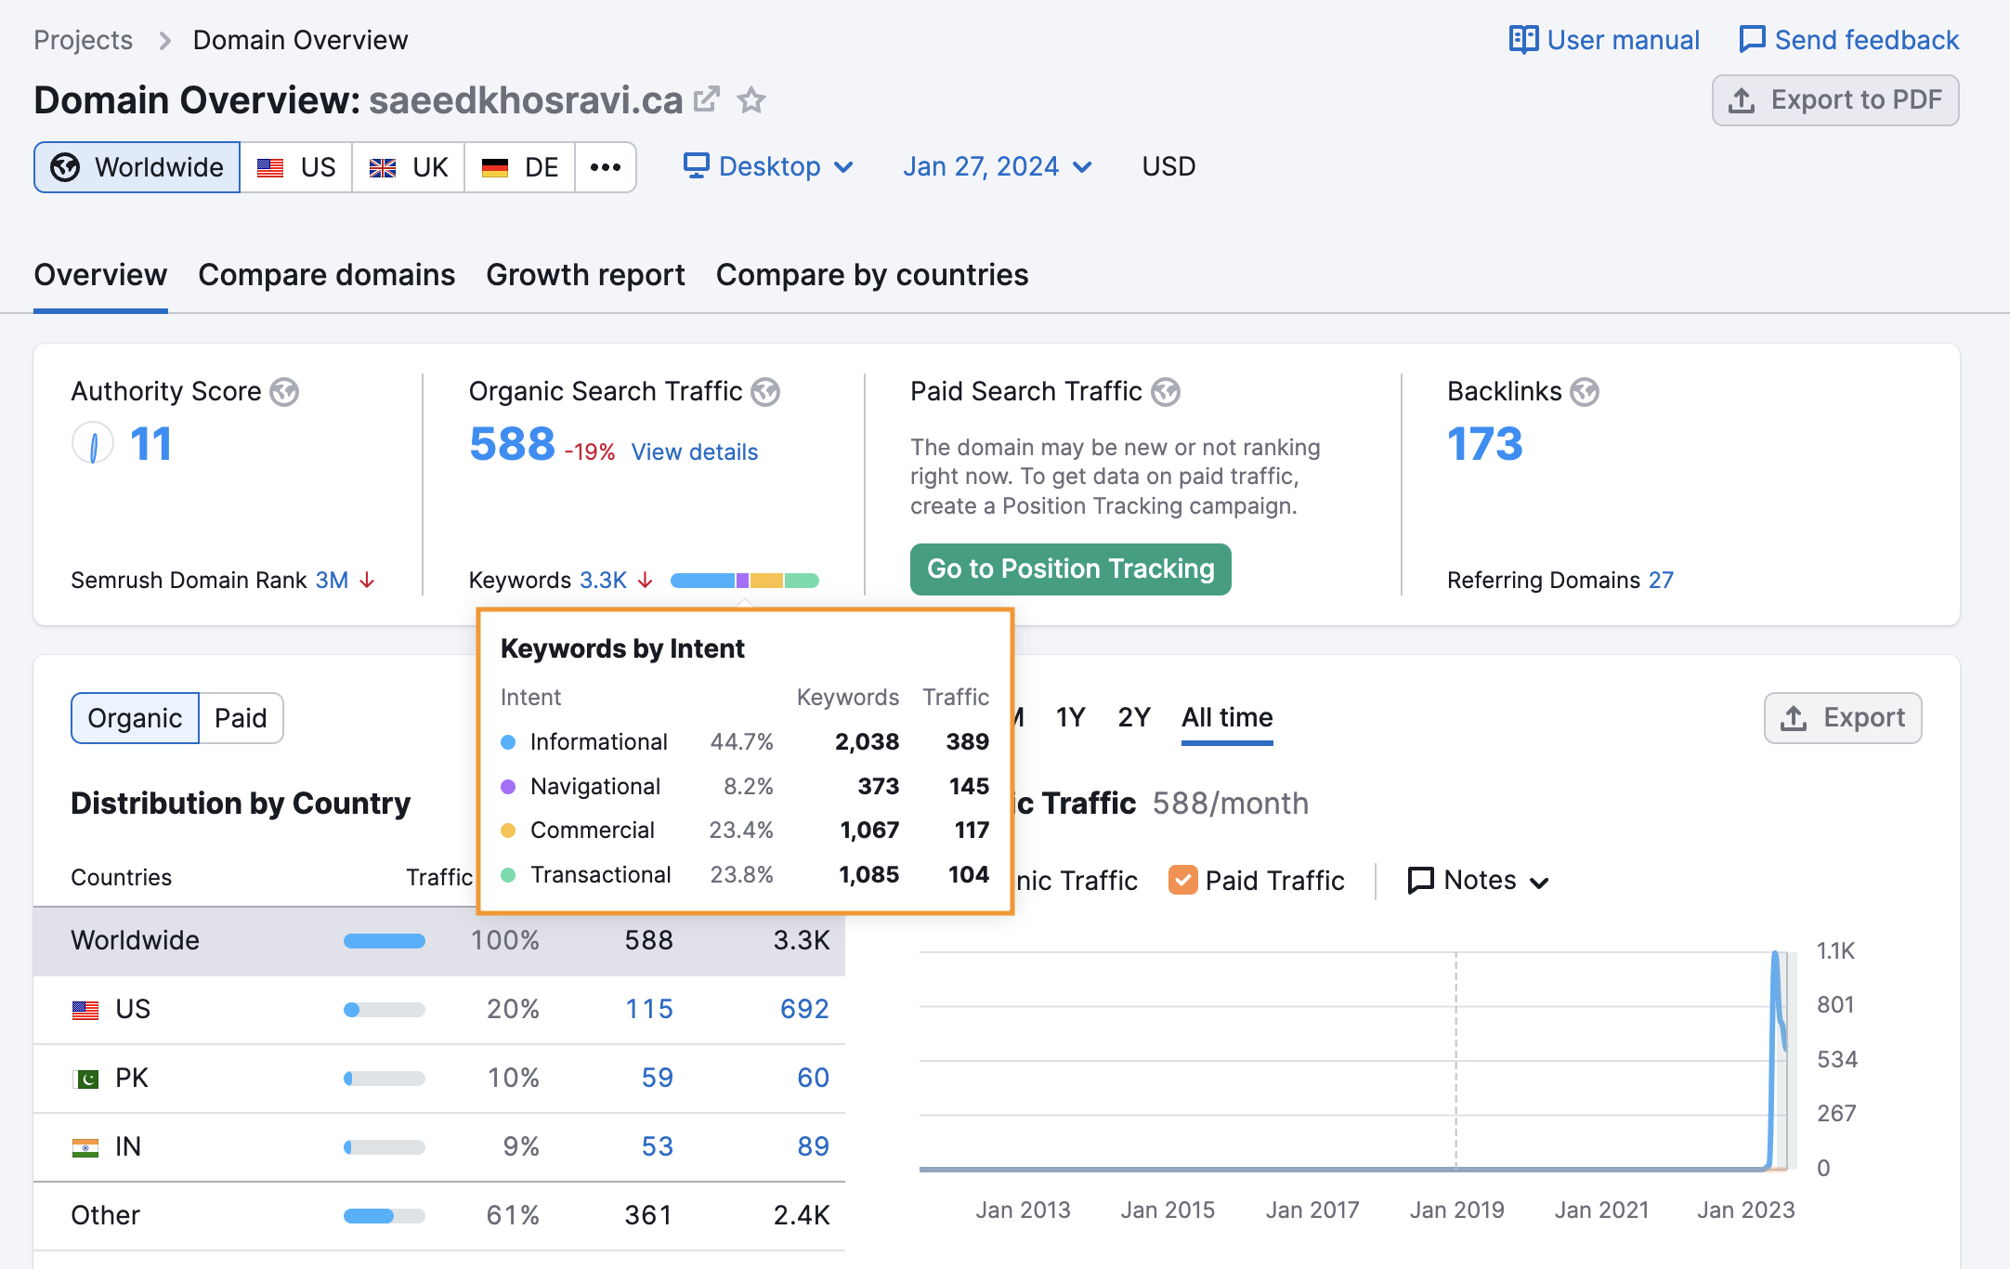
Task: Click Organic Search Traffic 588 value
Action: click(x=512, y=443)
